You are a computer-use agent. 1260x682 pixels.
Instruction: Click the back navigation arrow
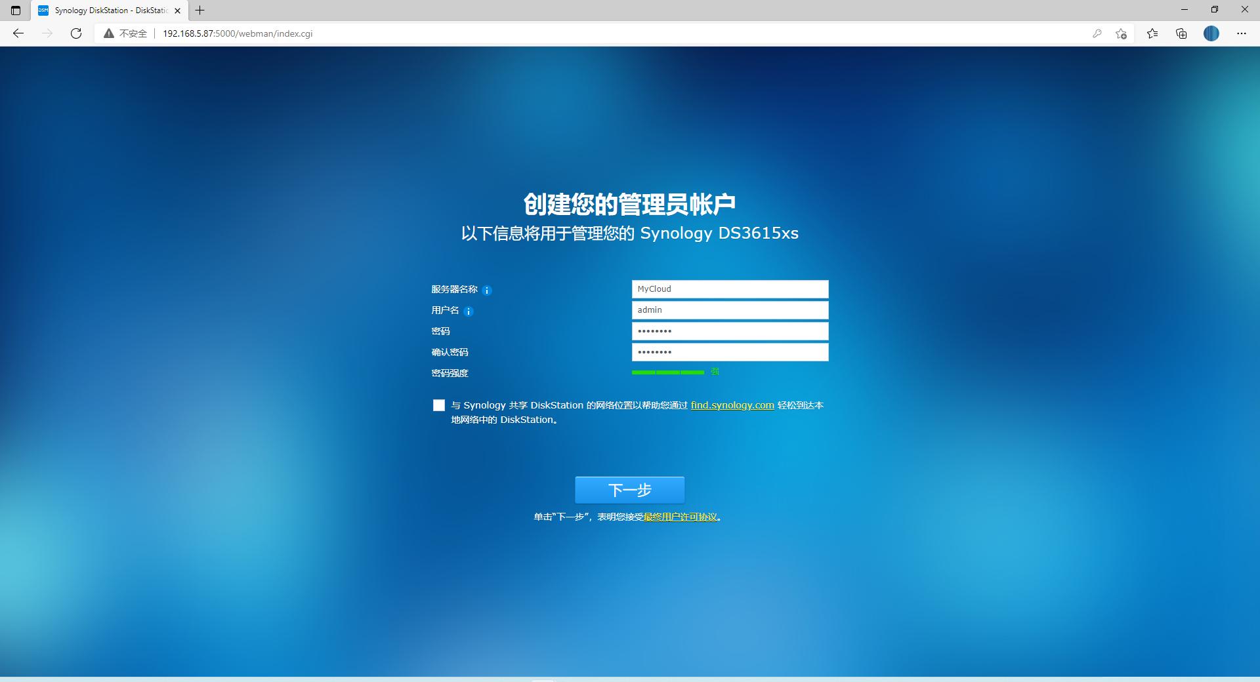[x=19, y=33]
